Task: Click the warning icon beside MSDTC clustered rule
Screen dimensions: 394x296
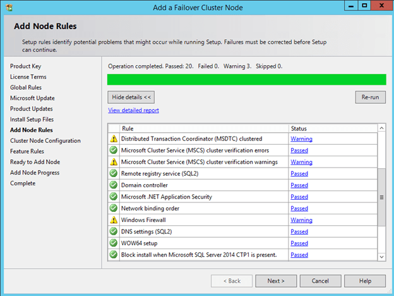Action: pyautogui.click(x=114, y=139)
